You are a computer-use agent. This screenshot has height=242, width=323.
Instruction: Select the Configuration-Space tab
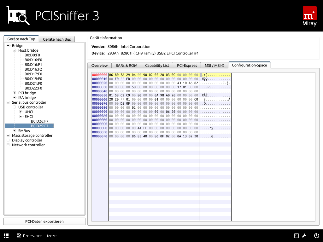click(250, 65)
